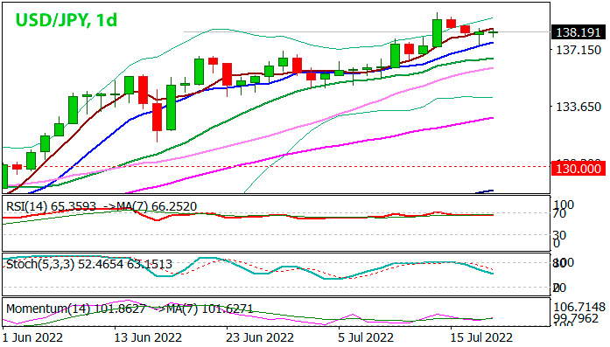The image size is (610, 347).
Task: Click the tallest green candle near 15 Jul
Action: pyautogui.click(x=438, y=33)
